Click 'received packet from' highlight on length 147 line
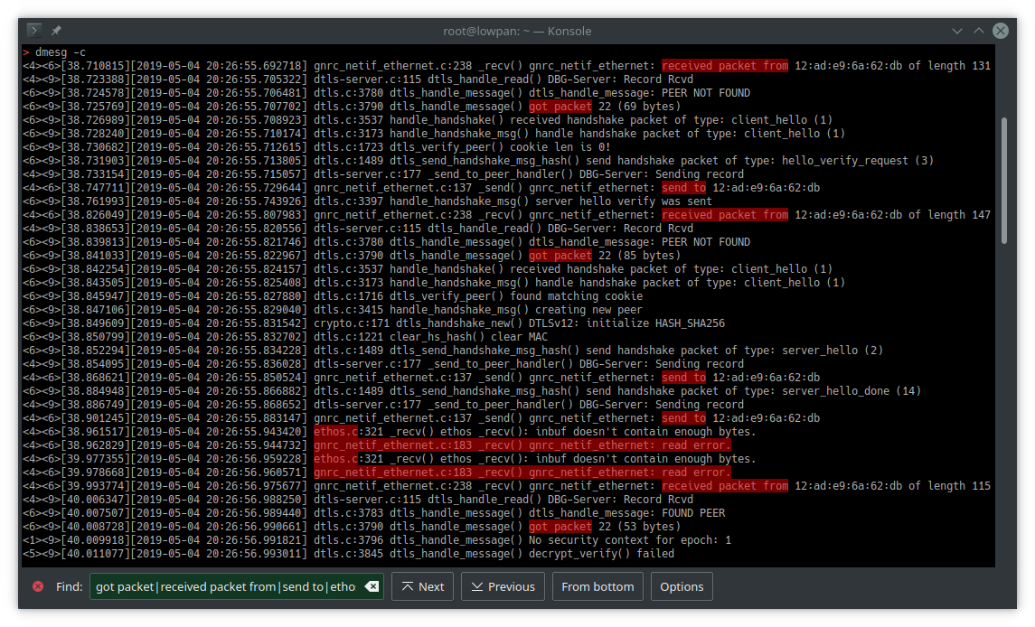Viewport: 1035px width, 627px height. pos(725,215)
